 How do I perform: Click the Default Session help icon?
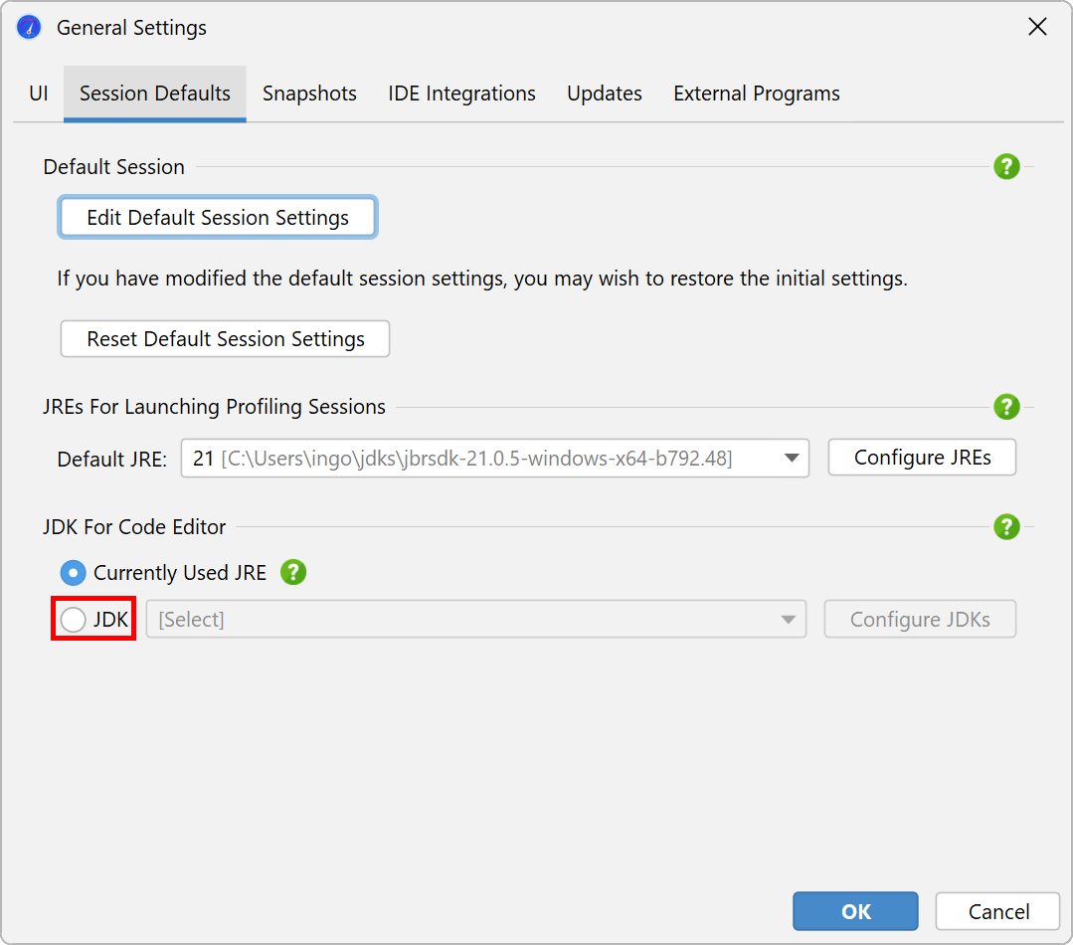tap(1006, 167)
